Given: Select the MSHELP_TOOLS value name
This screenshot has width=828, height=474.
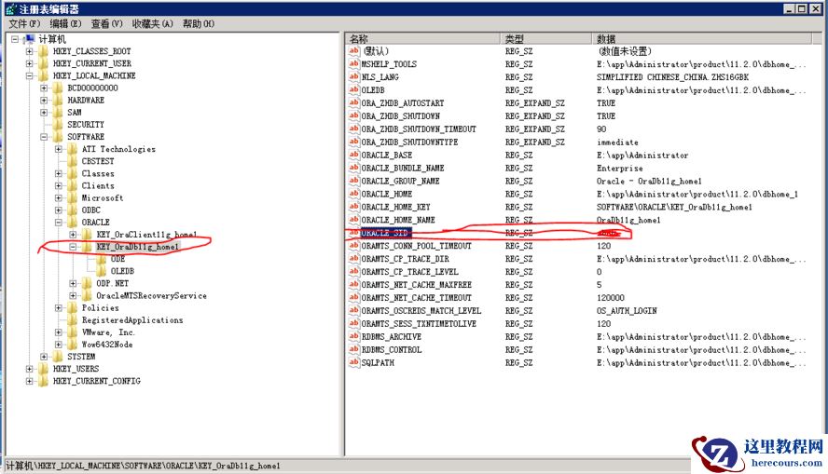Looking at the screenshot, I should click(389, 64).
